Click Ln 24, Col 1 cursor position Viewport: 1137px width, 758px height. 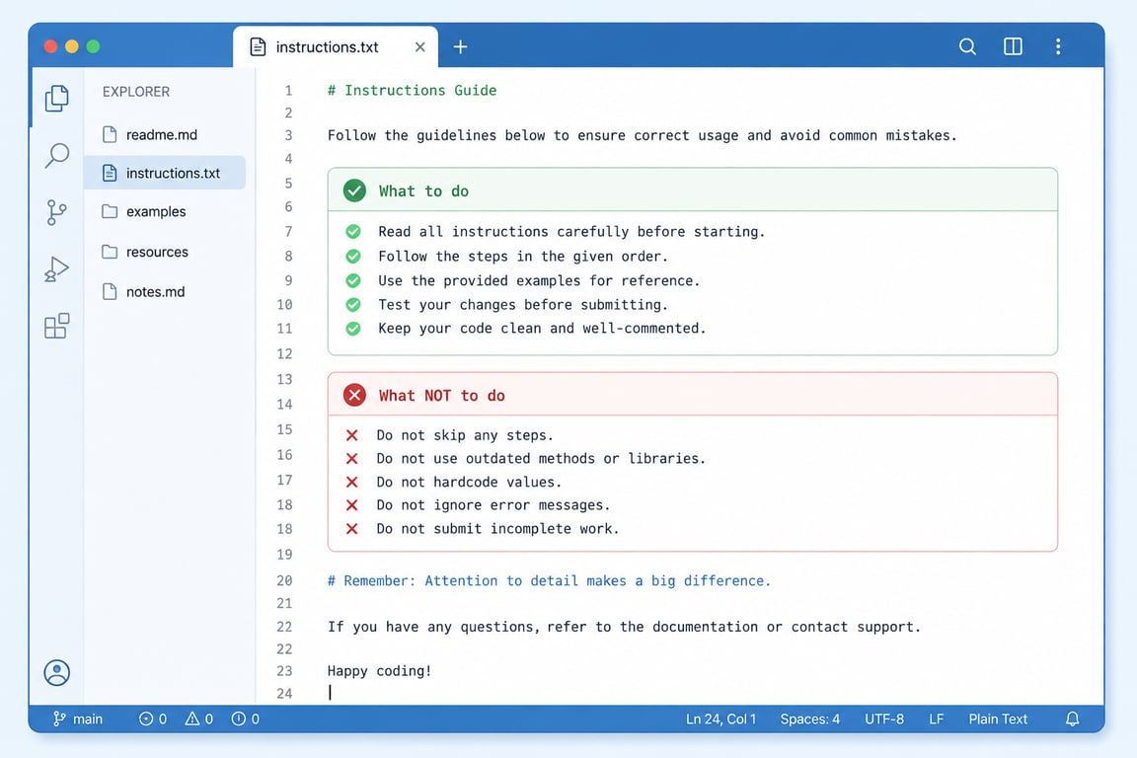[720, 719]
